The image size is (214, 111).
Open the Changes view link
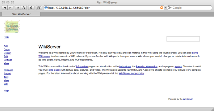pyautogui.click(x=8, y=70)
